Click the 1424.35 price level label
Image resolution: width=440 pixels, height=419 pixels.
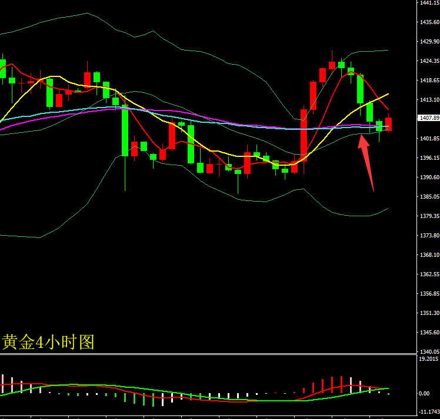(429, 61)
